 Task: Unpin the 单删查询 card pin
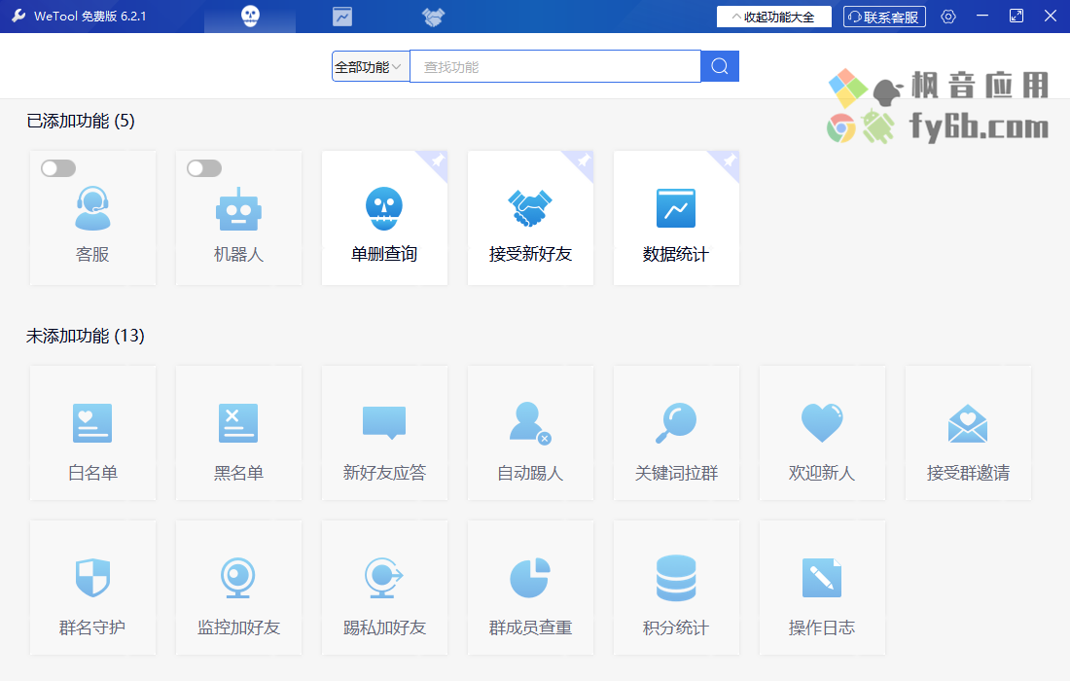(x=438, y=161)
